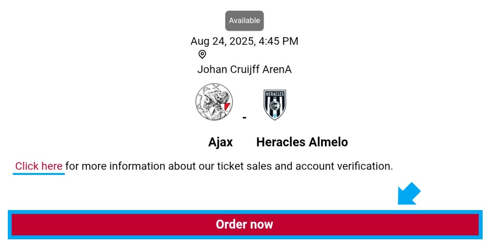
Task: Click the HERACLES lettering atop the striped crest
Action: [x=275, y=94]
